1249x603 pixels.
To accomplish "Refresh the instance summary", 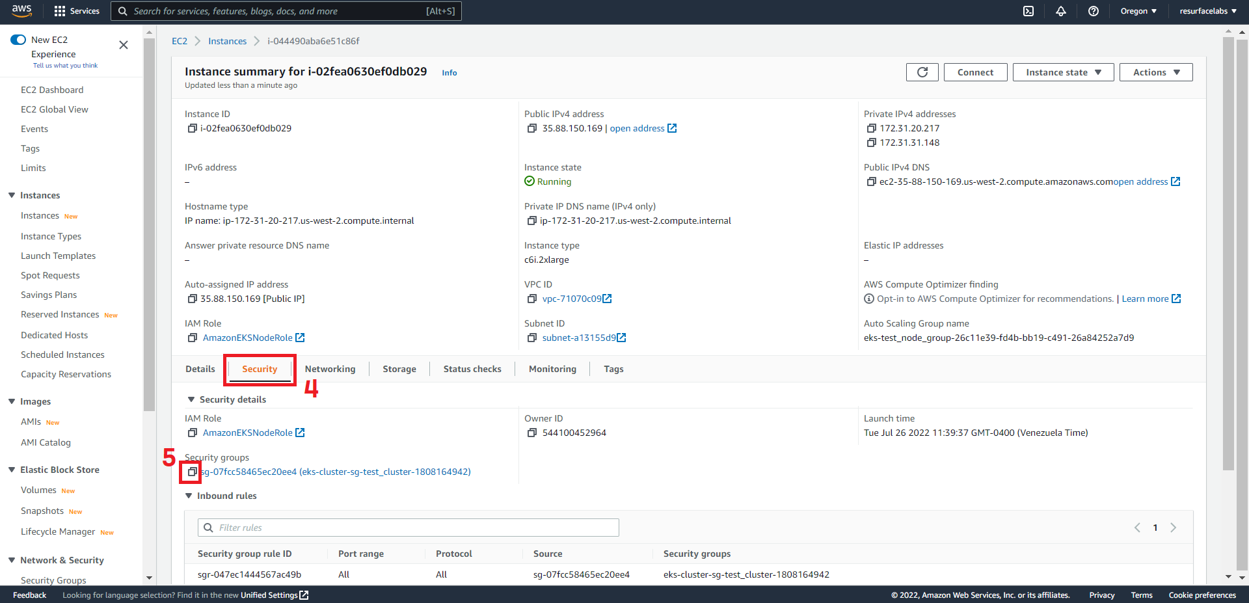I will click(922, 72).
